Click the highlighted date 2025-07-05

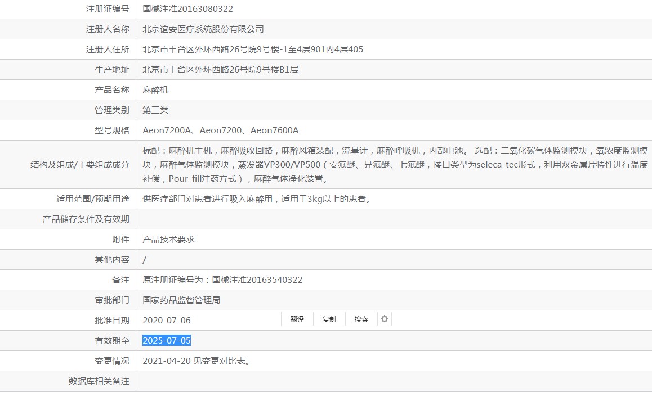(166, 341)
